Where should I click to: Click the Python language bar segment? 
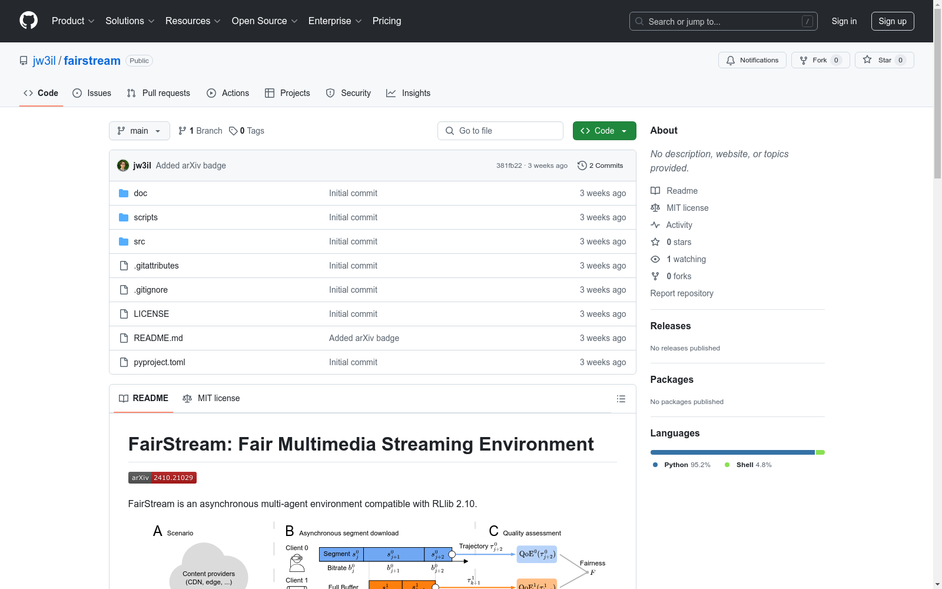tap(732, 452)
